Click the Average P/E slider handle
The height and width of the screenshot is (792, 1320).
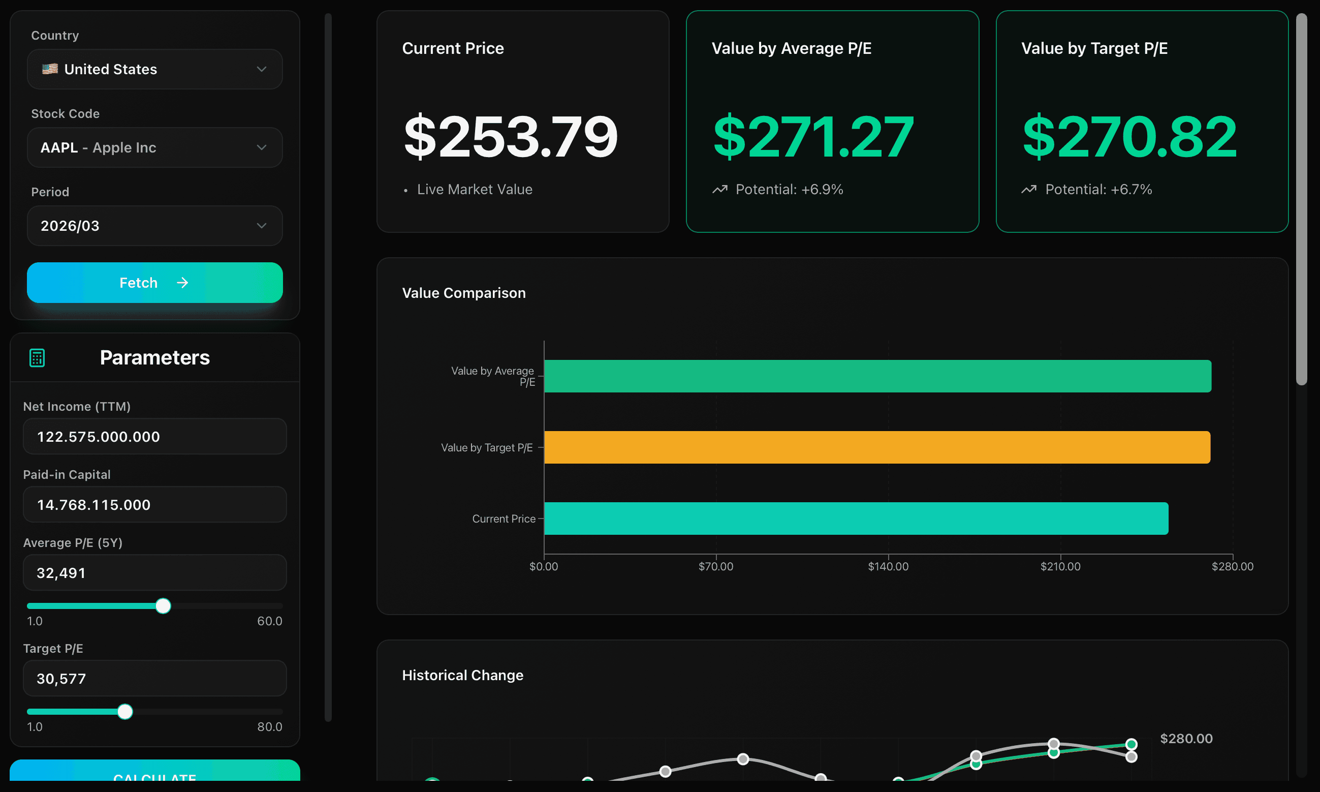[163, 606]
